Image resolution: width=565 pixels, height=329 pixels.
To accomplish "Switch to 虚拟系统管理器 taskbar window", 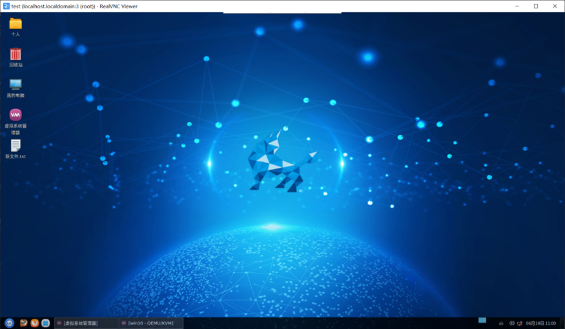I will coord(87,323).
